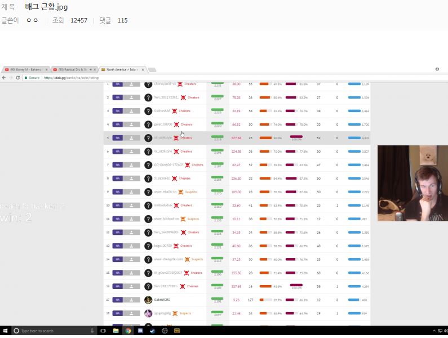Click the NA region badge in rank 10 row
The width and height of the screenshot is (448, 338).
coord(118,206)
